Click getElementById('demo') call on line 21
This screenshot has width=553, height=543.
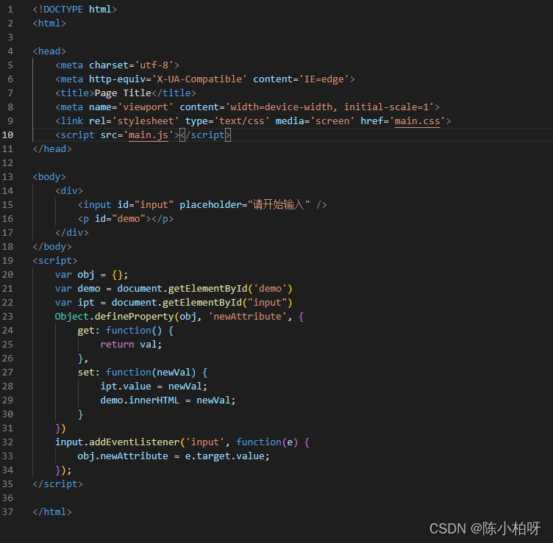[230, 289]
